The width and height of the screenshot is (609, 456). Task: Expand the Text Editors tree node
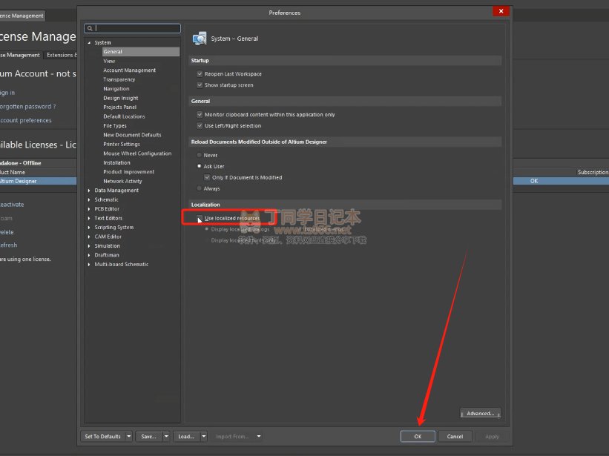[89, 218]
